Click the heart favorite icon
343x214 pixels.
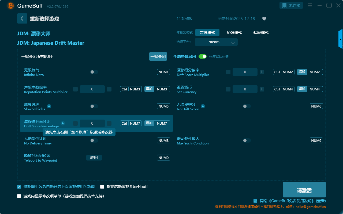264,19
